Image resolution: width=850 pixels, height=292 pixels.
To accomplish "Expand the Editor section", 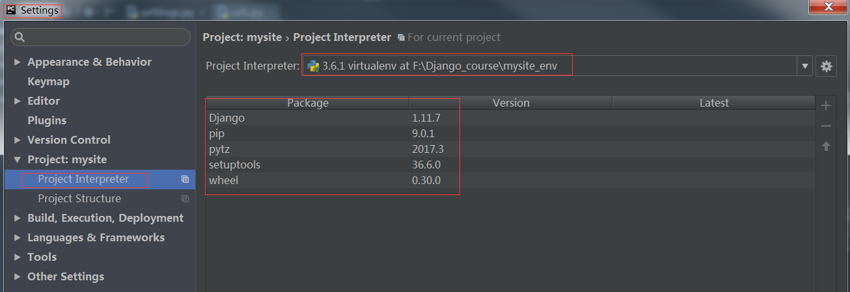I will coord(17,101).
